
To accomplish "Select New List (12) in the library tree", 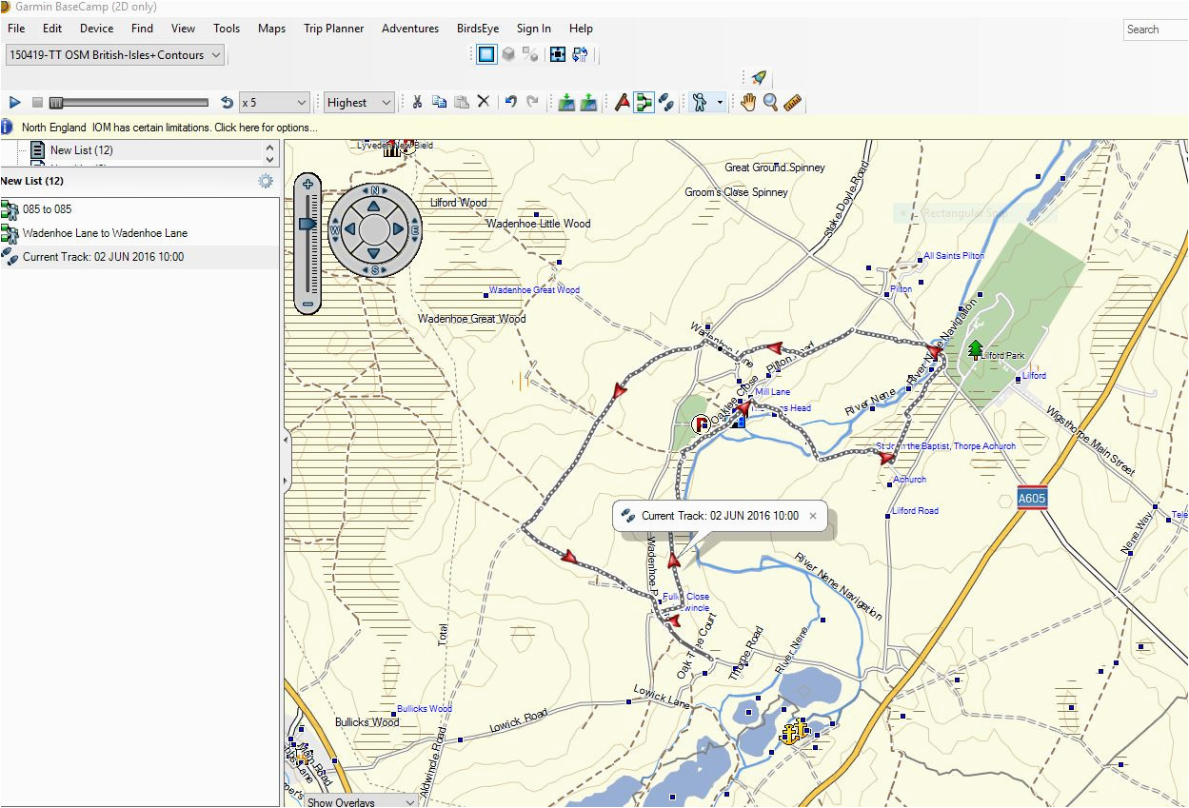I will 82,150.
